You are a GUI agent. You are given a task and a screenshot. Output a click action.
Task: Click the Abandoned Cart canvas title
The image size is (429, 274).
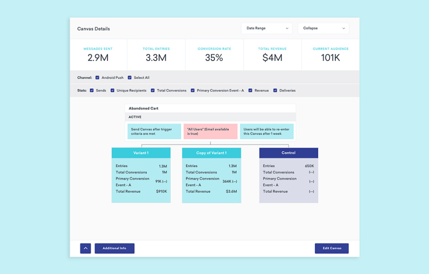[x=143, y=108]
